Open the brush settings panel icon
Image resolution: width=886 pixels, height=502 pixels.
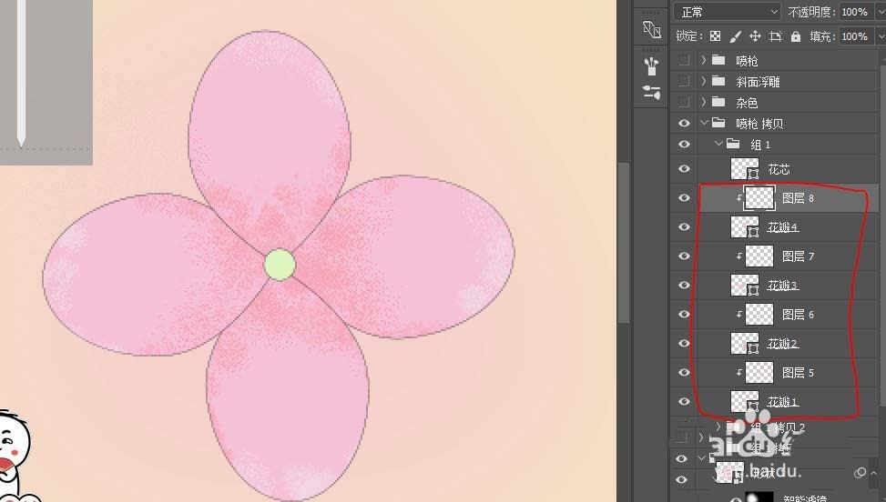(651, 92)
